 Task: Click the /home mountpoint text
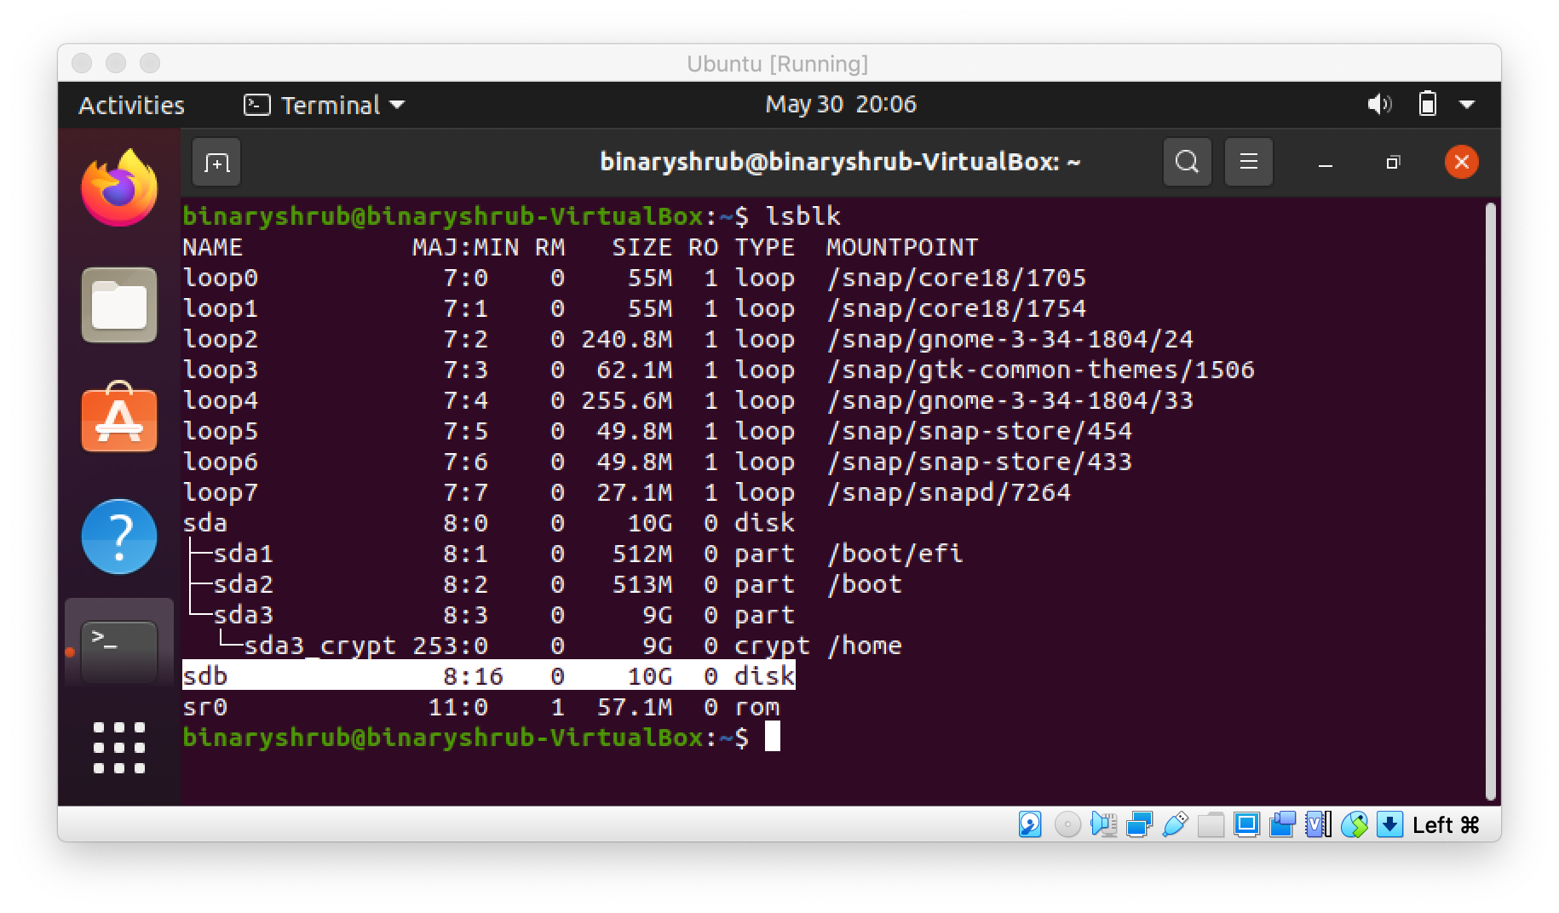click(864, 646)
